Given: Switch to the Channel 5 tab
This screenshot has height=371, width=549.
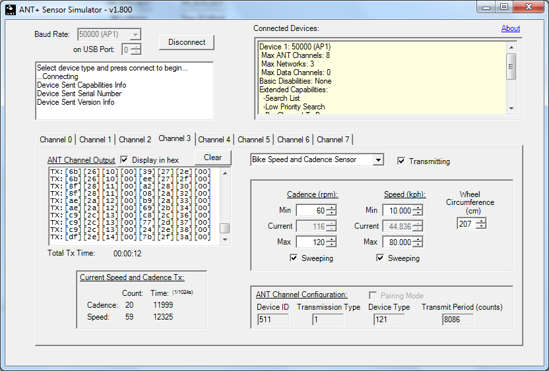Looking at the screenshot, I should [254, 140].
